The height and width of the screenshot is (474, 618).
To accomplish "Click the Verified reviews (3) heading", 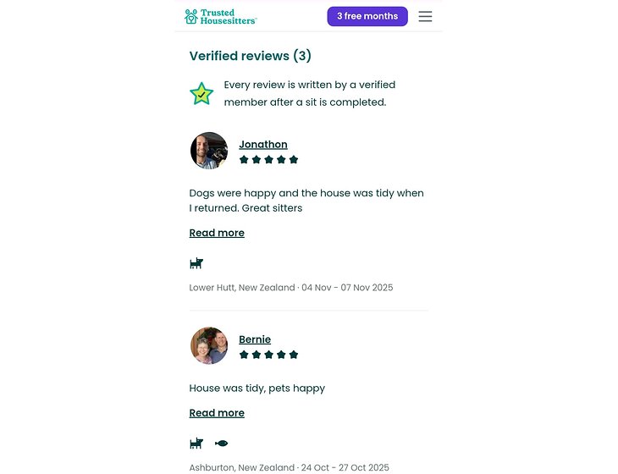I will pos(250,56).
